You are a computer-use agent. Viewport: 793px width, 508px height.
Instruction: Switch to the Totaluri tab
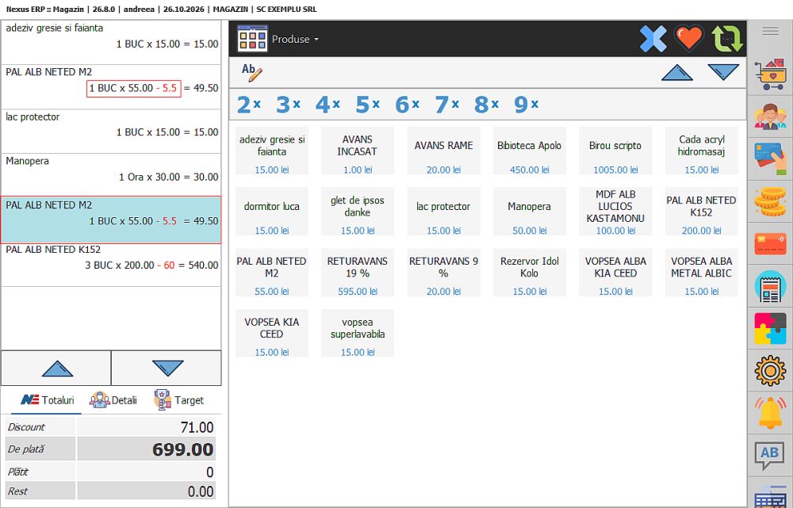[47, 400]
